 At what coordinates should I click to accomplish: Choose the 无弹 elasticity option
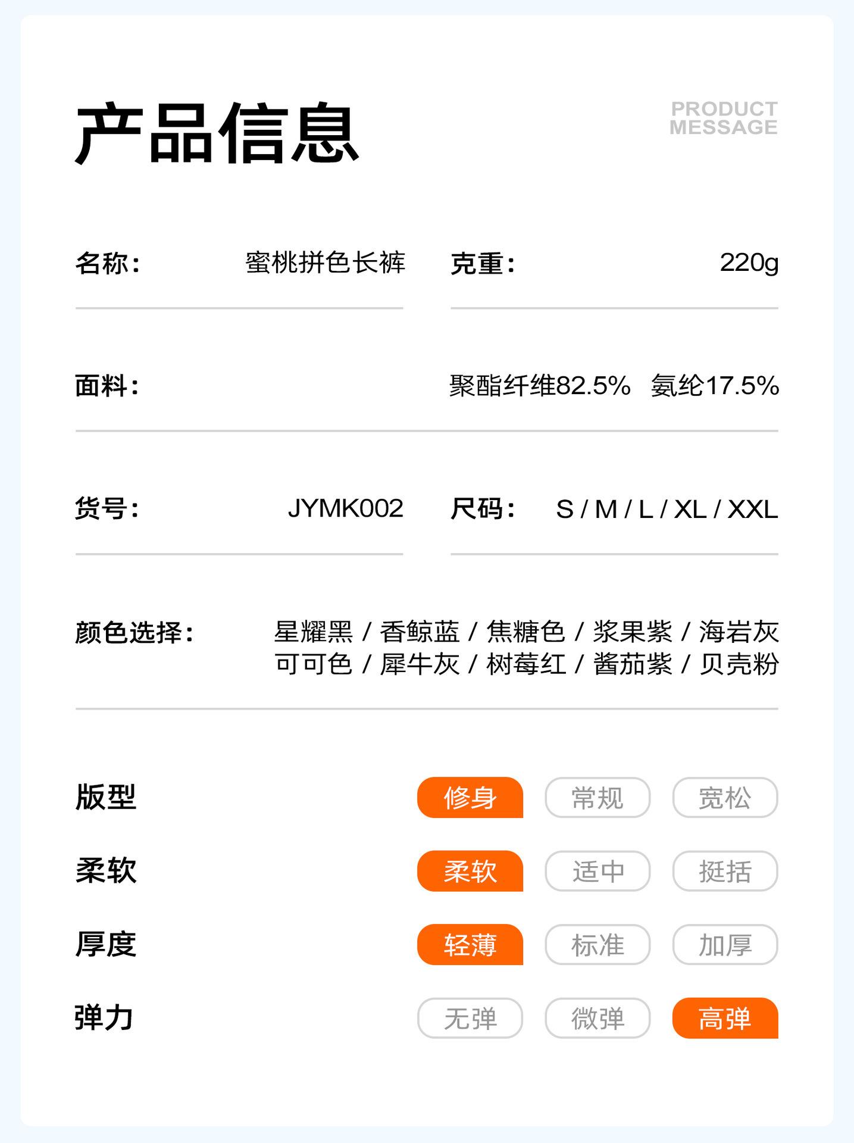tap(470, 1019)
